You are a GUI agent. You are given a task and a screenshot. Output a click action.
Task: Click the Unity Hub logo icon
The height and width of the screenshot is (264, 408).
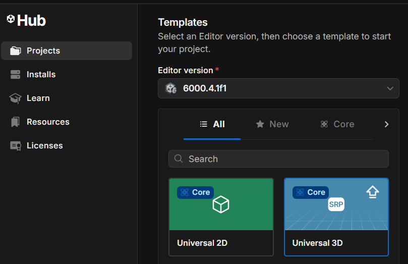coord(11,19)
